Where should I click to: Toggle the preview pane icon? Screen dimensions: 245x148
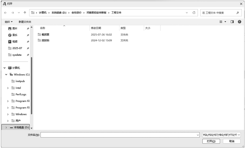pyautogui.click(x=232, y=22)
